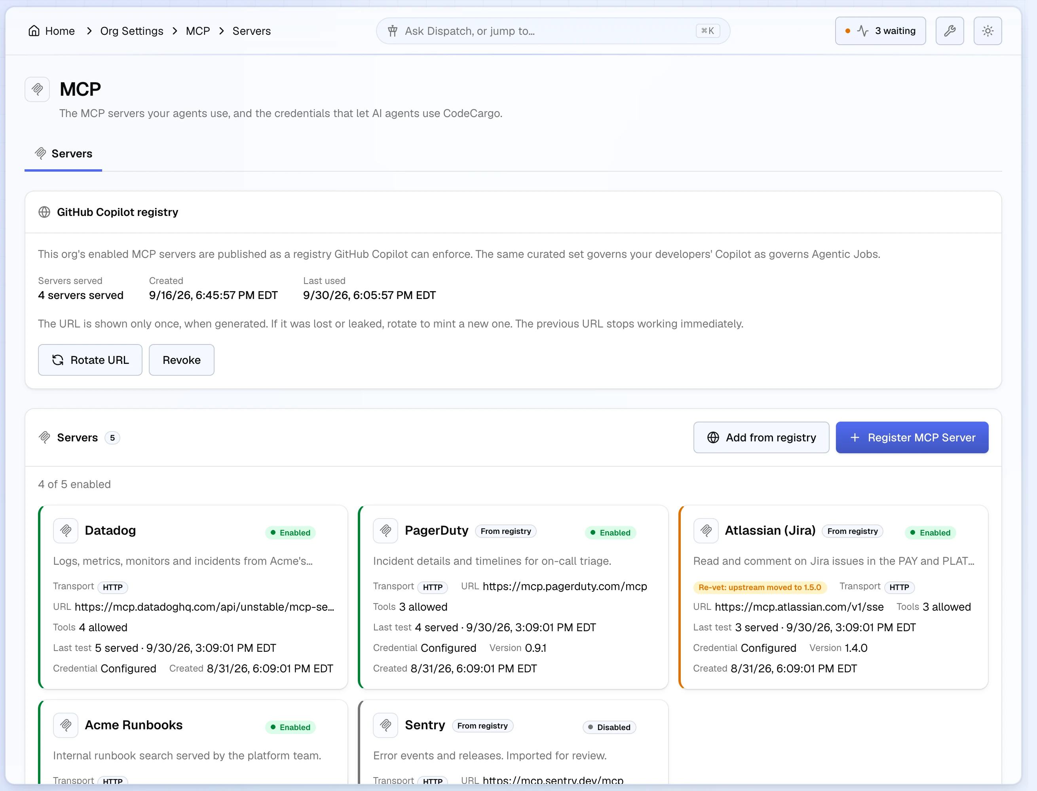Click the Re-vet upstream moved to 1.5.0 warning
The image size is (1037, 791).
tap(760, 587)
